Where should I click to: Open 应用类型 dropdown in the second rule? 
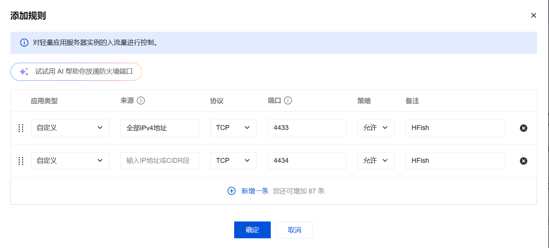[x=70, y=161]
